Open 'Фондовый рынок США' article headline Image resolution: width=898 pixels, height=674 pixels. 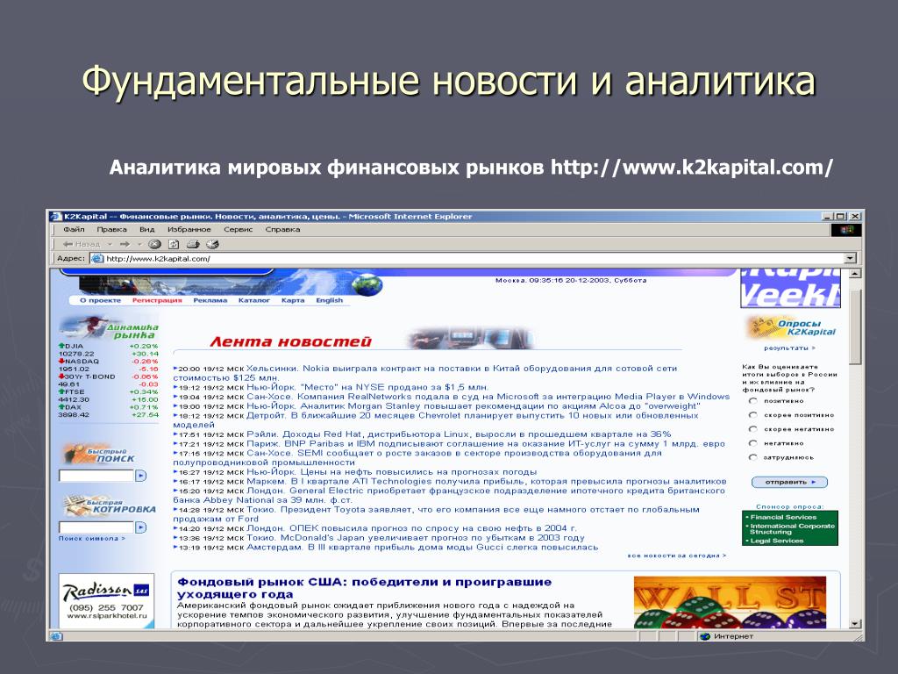[x=364, y=588]
